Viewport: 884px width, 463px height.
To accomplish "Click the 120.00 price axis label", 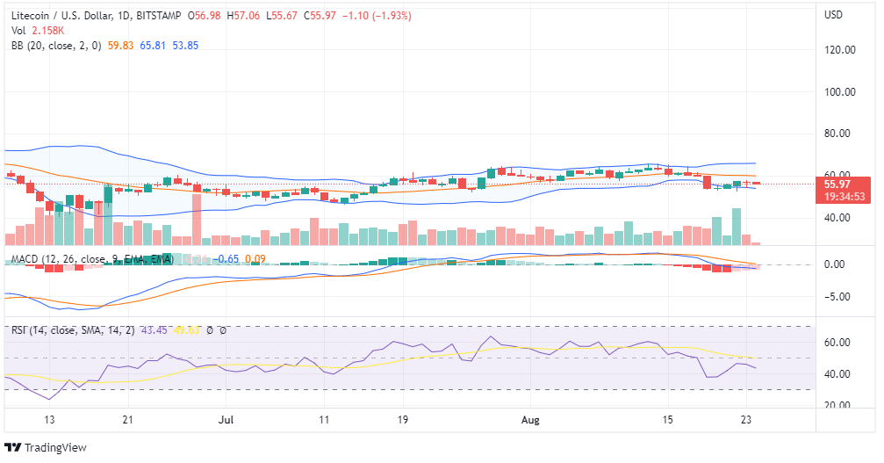I will pos(840,50).
